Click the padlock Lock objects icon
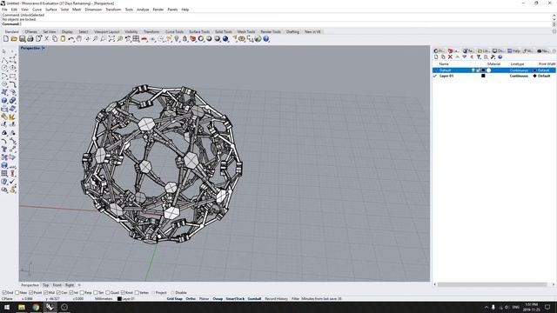 tap(185, 39)
